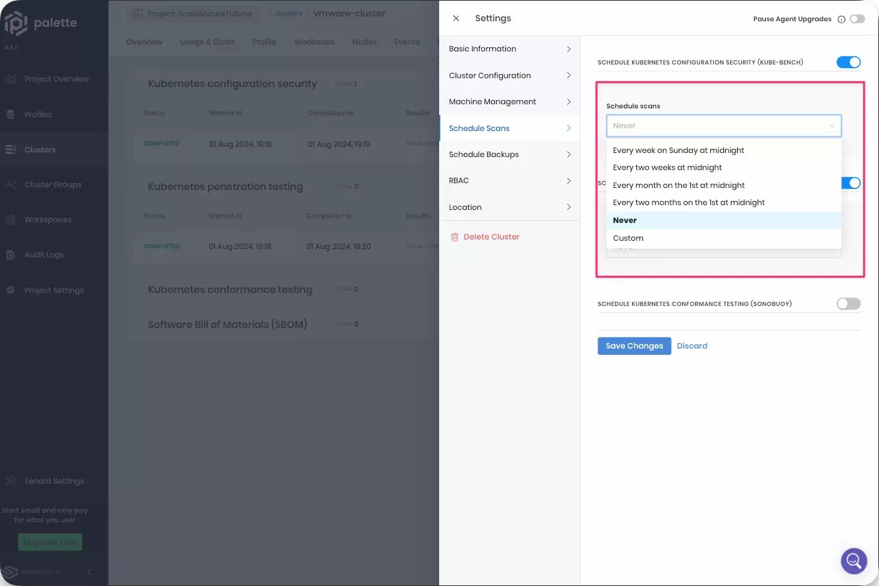Select the Custom schedule option

[628, 238]
